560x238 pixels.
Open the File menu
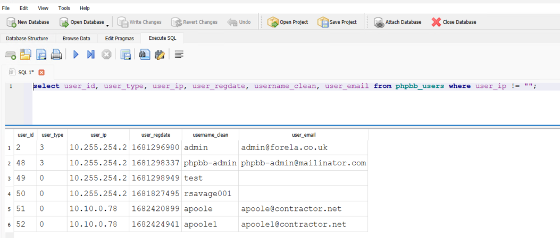6,8
